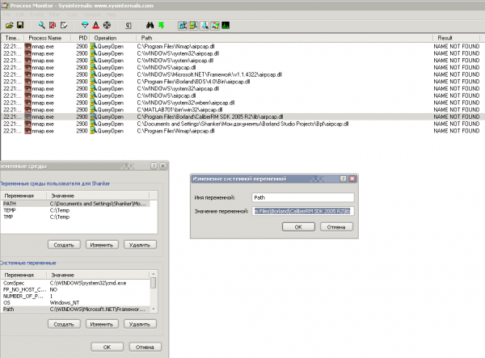Close the environment variables dialog

pos(162,166)
